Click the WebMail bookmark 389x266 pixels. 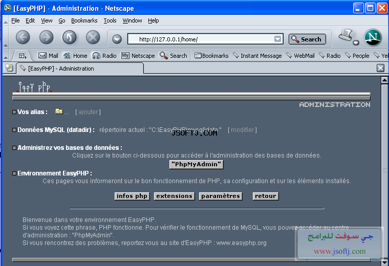pos(300,56)
